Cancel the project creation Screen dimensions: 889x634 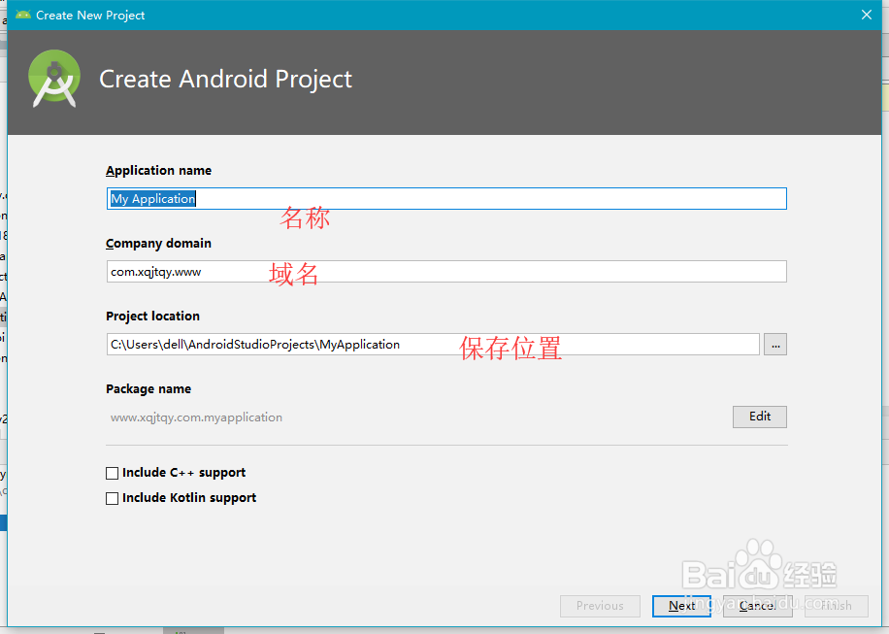[x=757, y=605]
